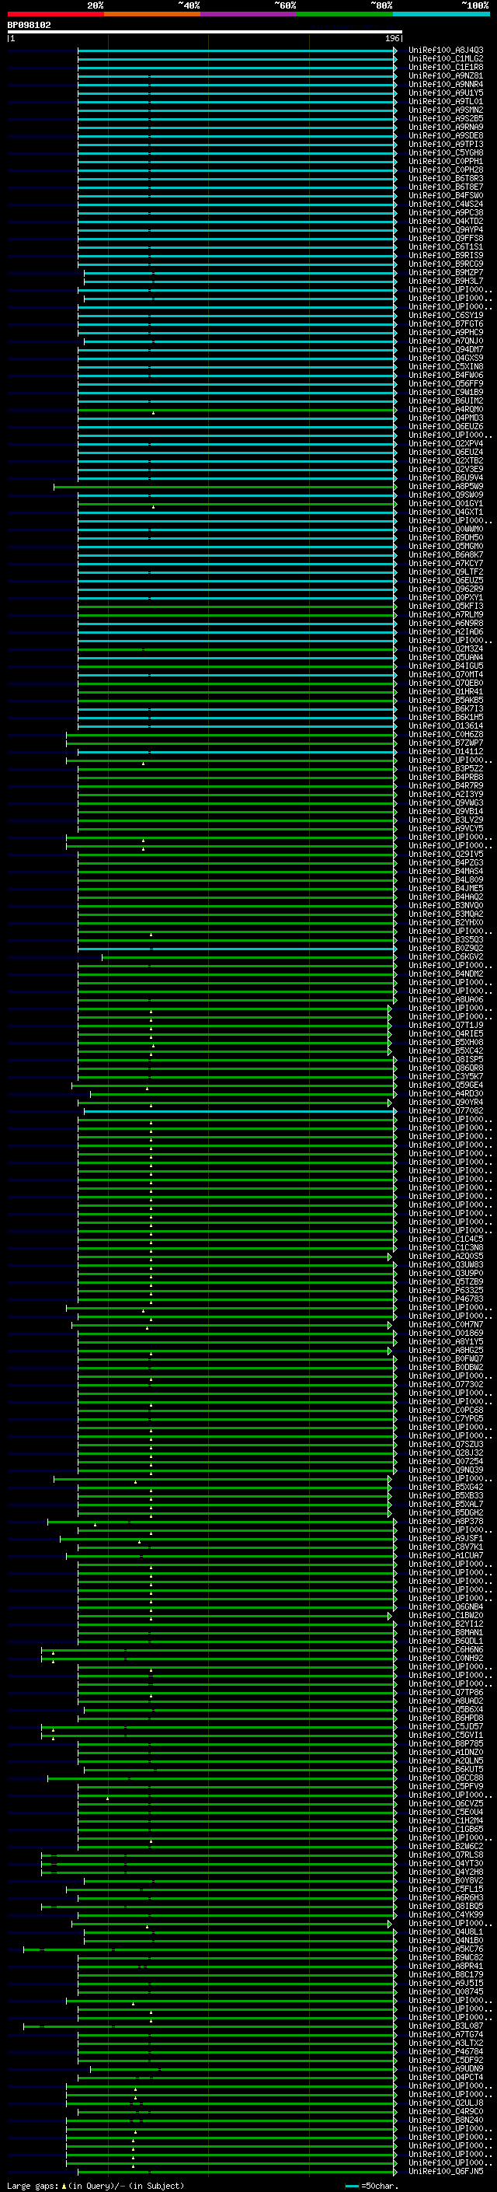Select label UniRef100_A7KCY7
Image resolution: width=497 pixels, height=2192 pixels.
[445, 563]
